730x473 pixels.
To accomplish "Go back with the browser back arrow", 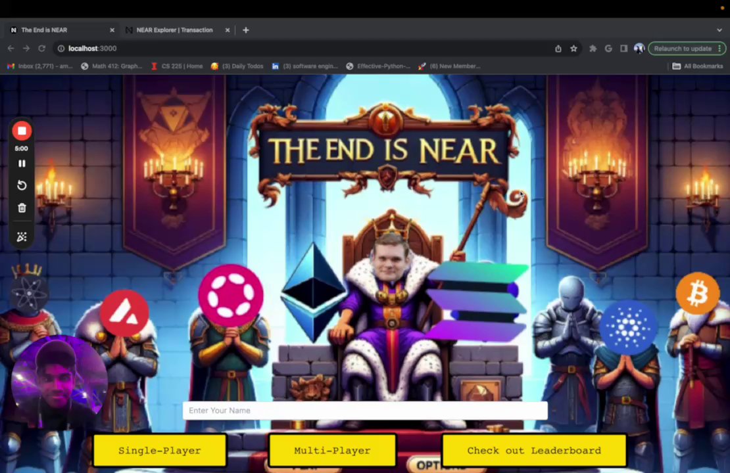I will click(11, 49).
